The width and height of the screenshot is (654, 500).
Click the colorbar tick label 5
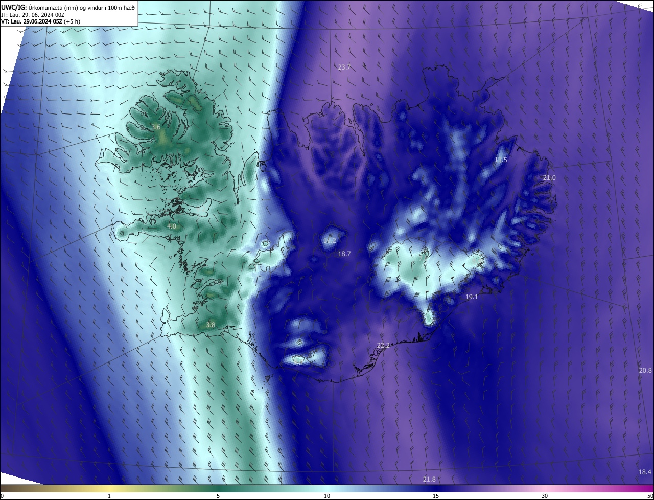click(x=218, y=496)
